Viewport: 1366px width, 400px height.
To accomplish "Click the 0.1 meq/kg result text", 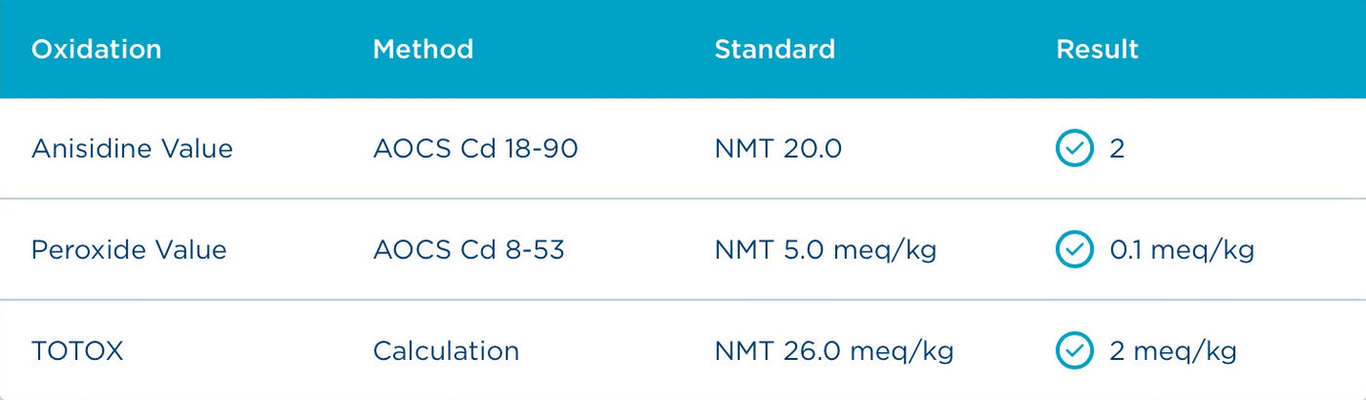I will [1182, 251].
